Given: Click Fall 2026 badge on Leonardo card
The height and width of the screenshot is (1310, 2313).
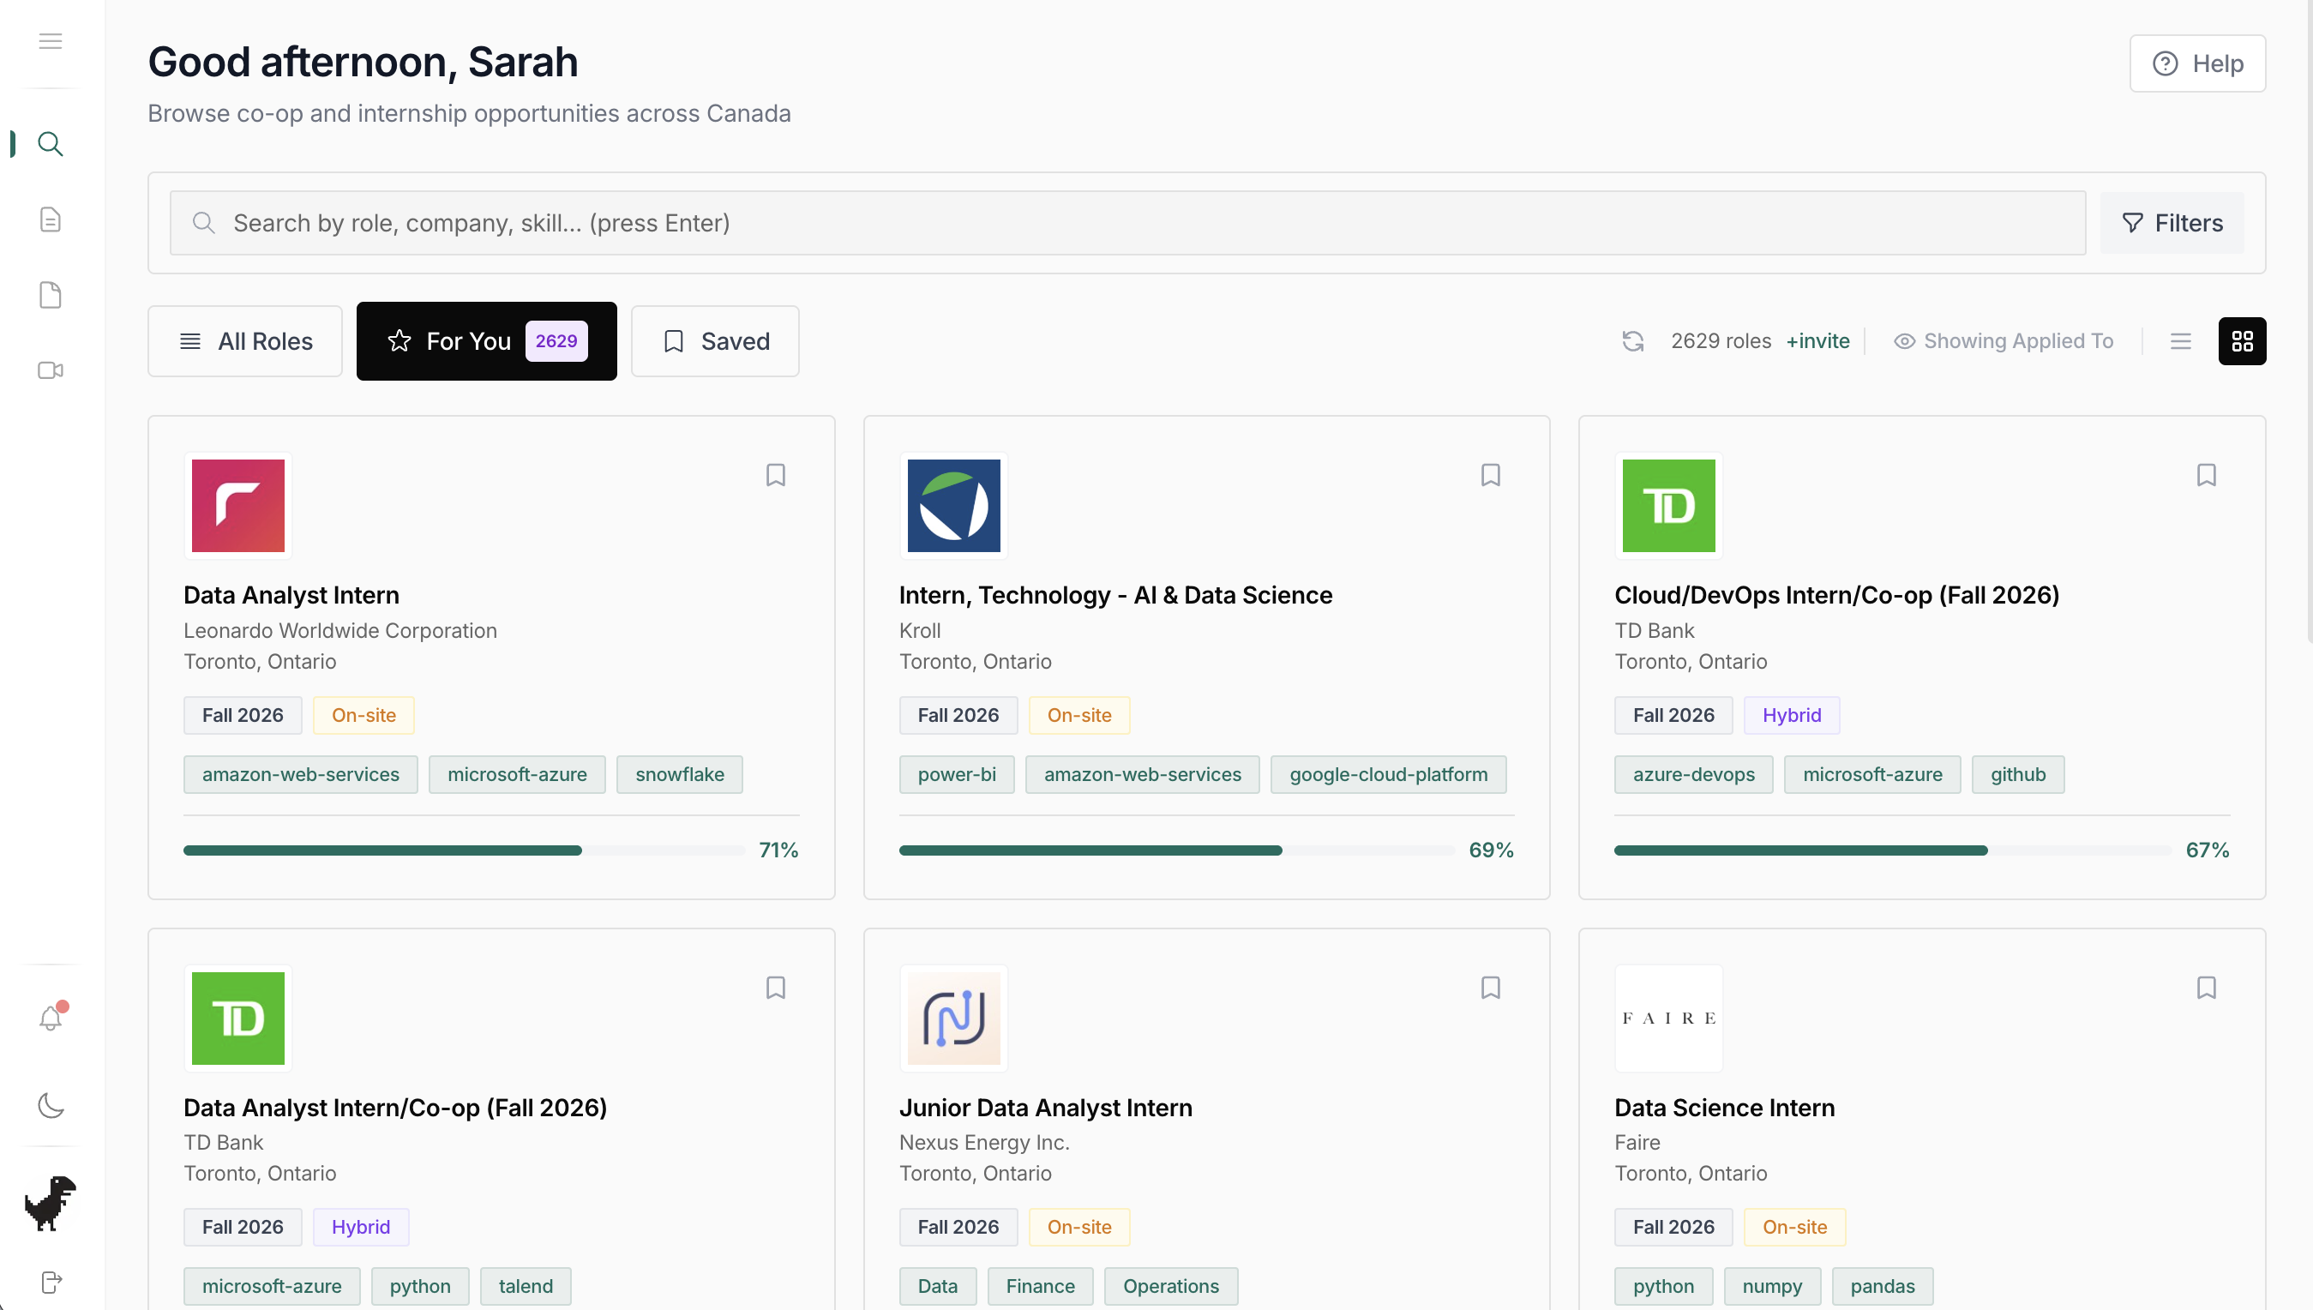Looking at the screenshot, I should click(x=243, y=715).
